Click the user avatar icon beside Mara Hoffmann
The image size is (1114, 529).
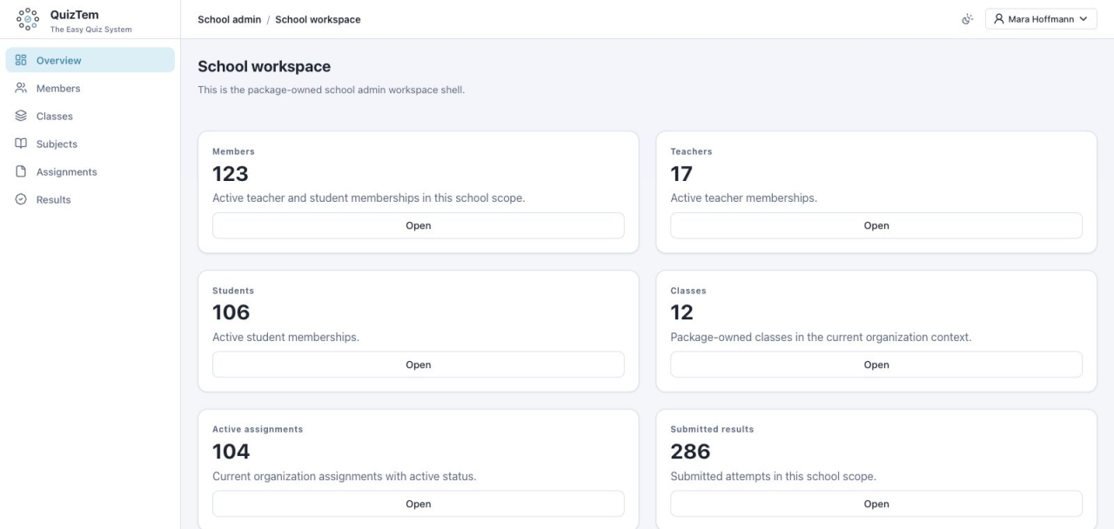(x=999, y=19)
